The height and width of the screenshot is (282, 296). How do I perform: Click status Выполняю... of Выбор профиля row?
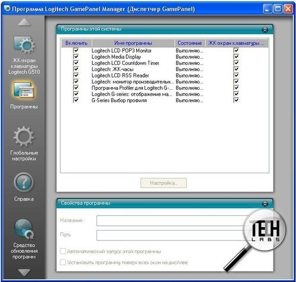click(x=189, y=101)
